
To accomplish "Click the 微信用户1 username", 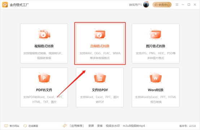I will pyautogui.click(x=135, y=5).
